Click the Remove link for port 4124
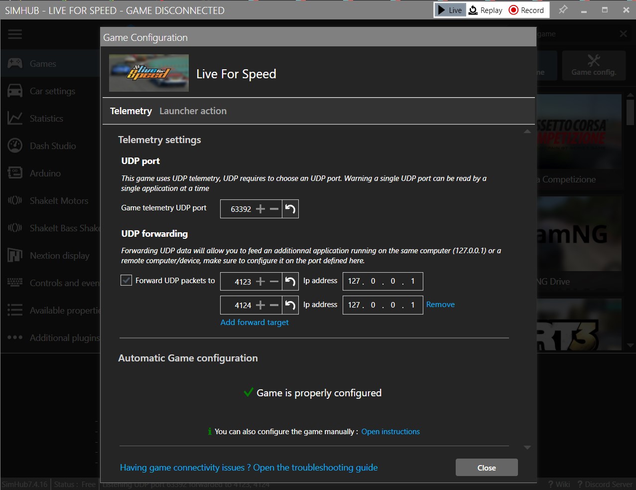Viewport: 636px width, 490px height. click(x=440, y=304)
